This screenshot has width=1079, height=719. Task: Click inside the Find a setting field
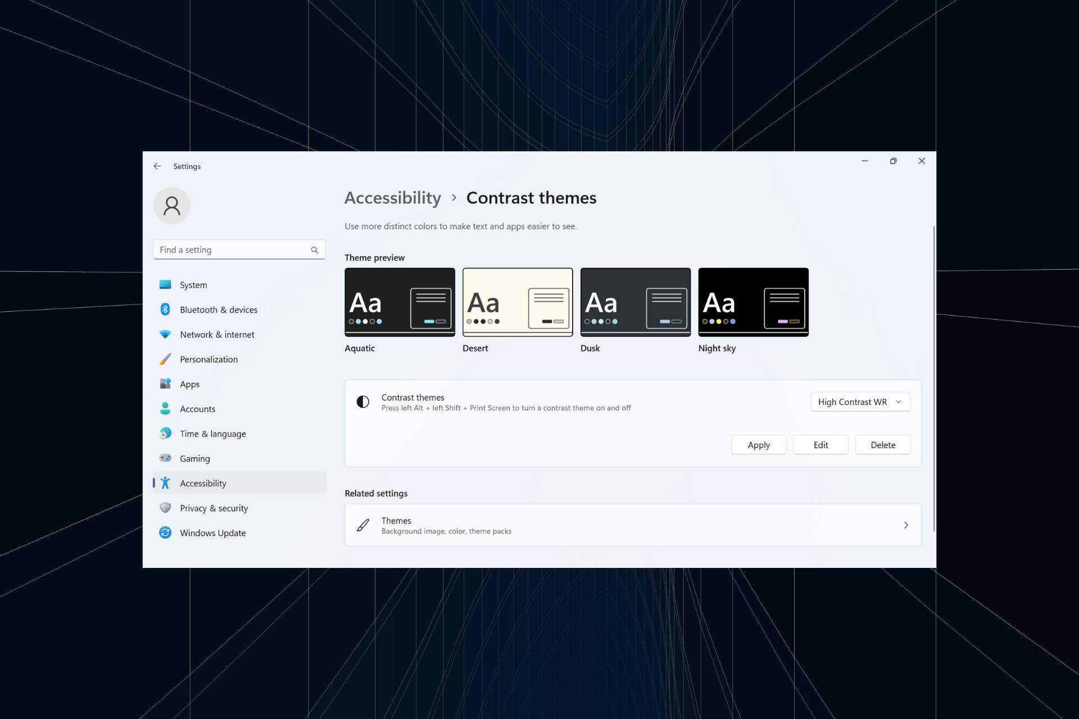tap(230, 249)
